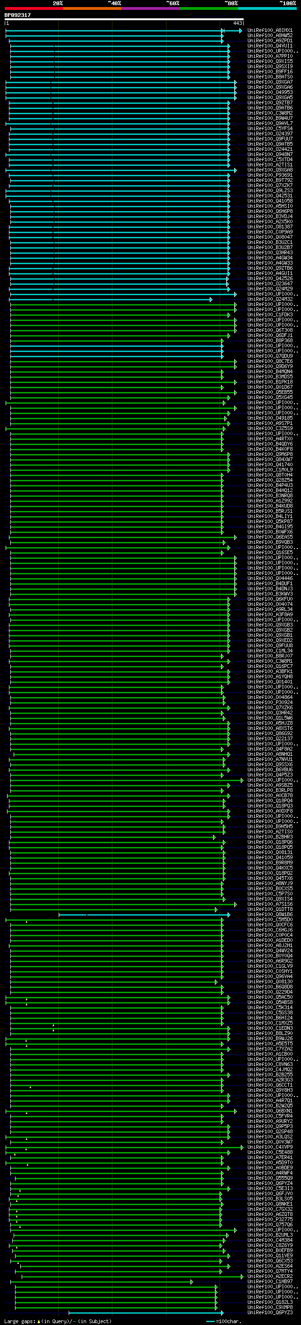The image size is (301, 1325).
Task: Click label UniRef100_Q2GP48
Action: point(269,1132)
